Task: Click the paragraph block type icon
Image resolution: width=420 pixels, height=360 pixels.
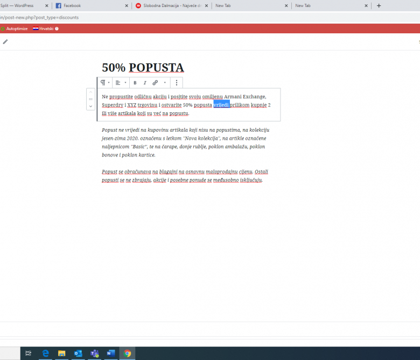Action: click(103, 83)
